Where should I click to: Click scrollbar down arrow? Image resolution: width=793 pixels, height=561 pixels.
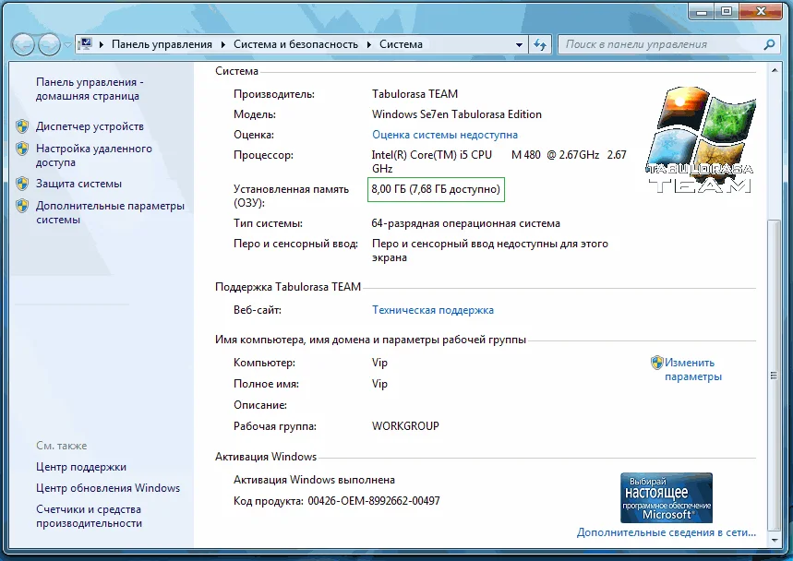[774, 541]
